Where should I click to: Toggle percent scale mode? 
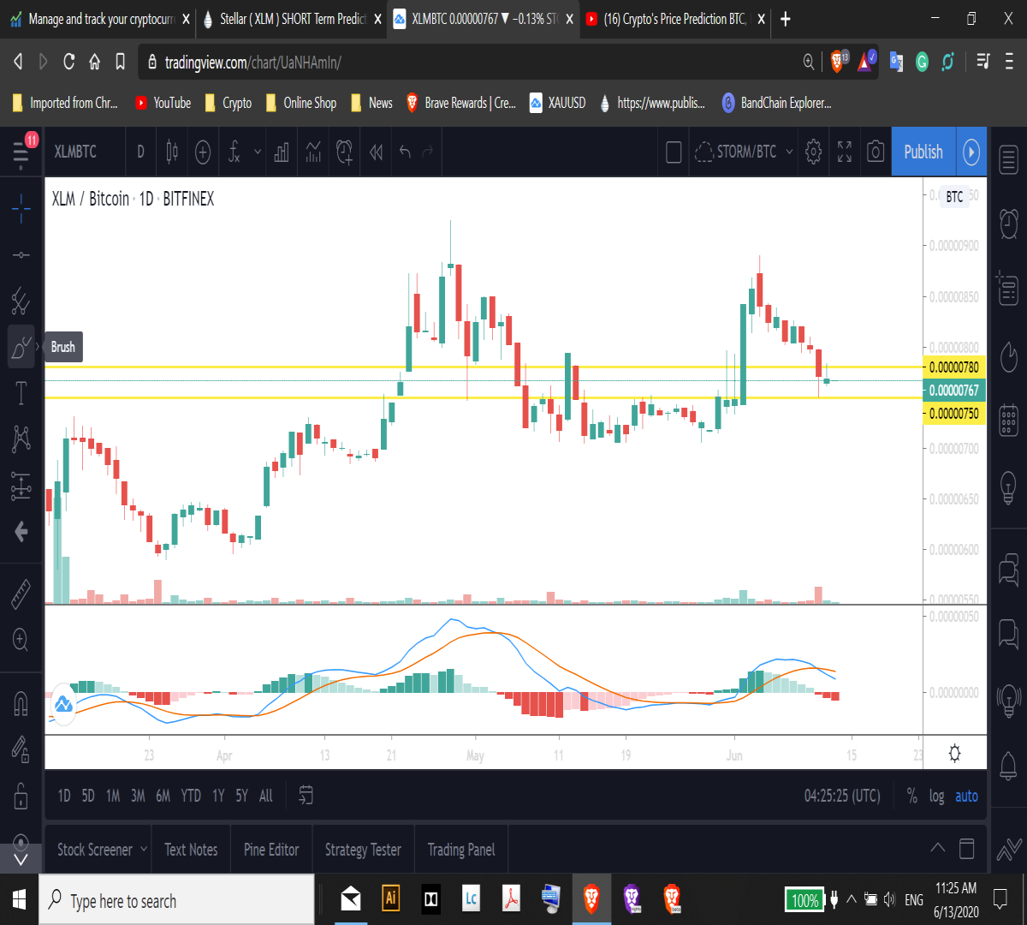coord(912,796)
